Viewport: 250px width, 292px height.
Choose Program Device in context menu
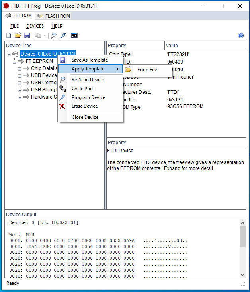point(90,97)
